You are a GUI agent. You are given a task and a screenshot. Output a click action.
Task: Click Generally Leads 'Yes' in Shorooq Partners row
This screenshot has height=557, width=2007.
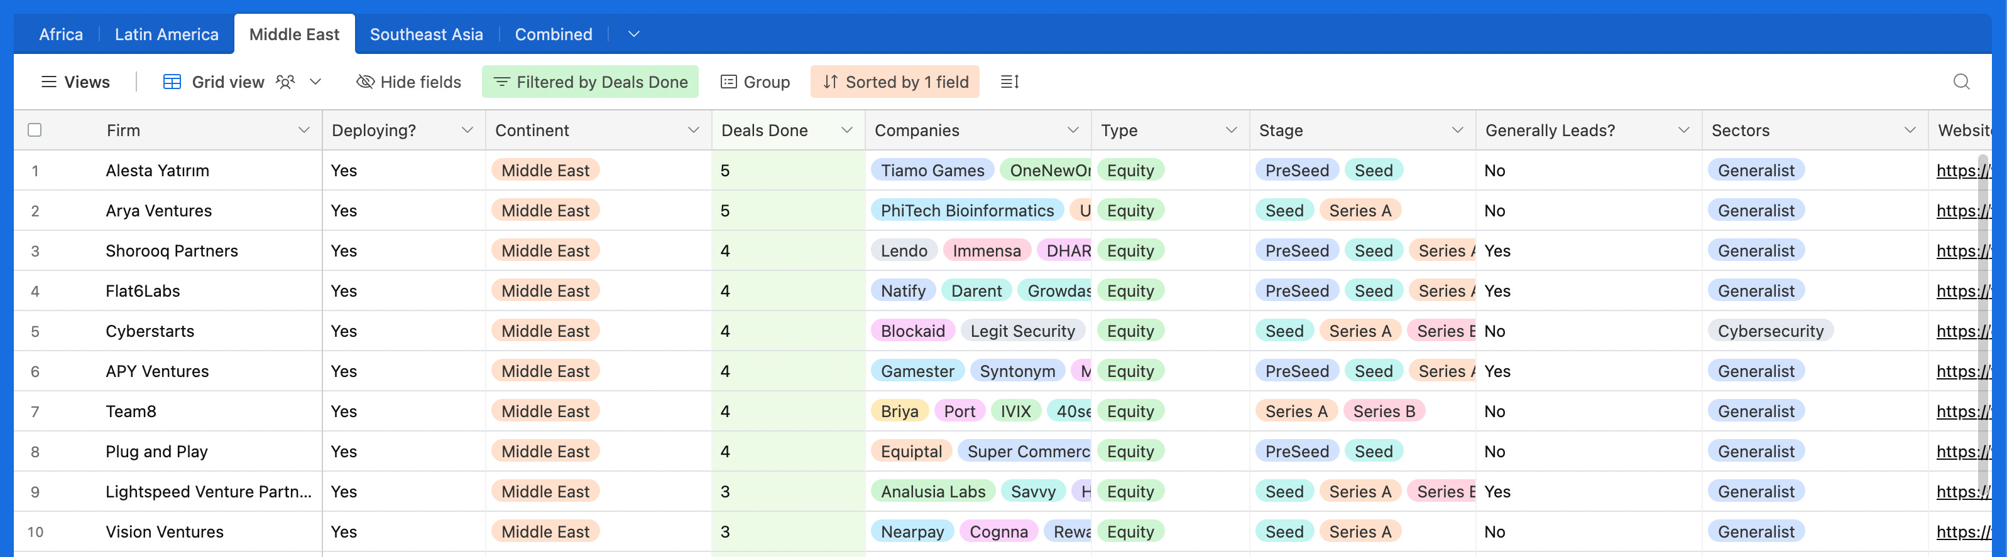[1497, 250]
